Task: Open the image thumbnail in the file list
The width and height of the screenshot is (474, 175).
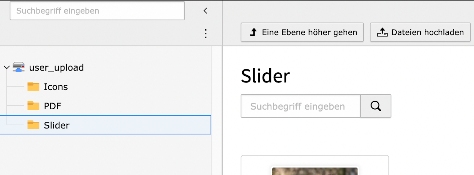Action: click(315, 171)
